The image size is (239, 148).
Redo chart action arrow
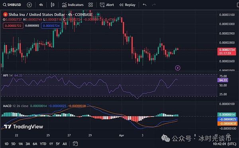(154, 5)
